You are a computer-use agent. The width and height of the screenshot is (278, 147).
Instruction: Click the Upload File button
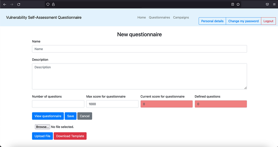[x=42, y=136]
